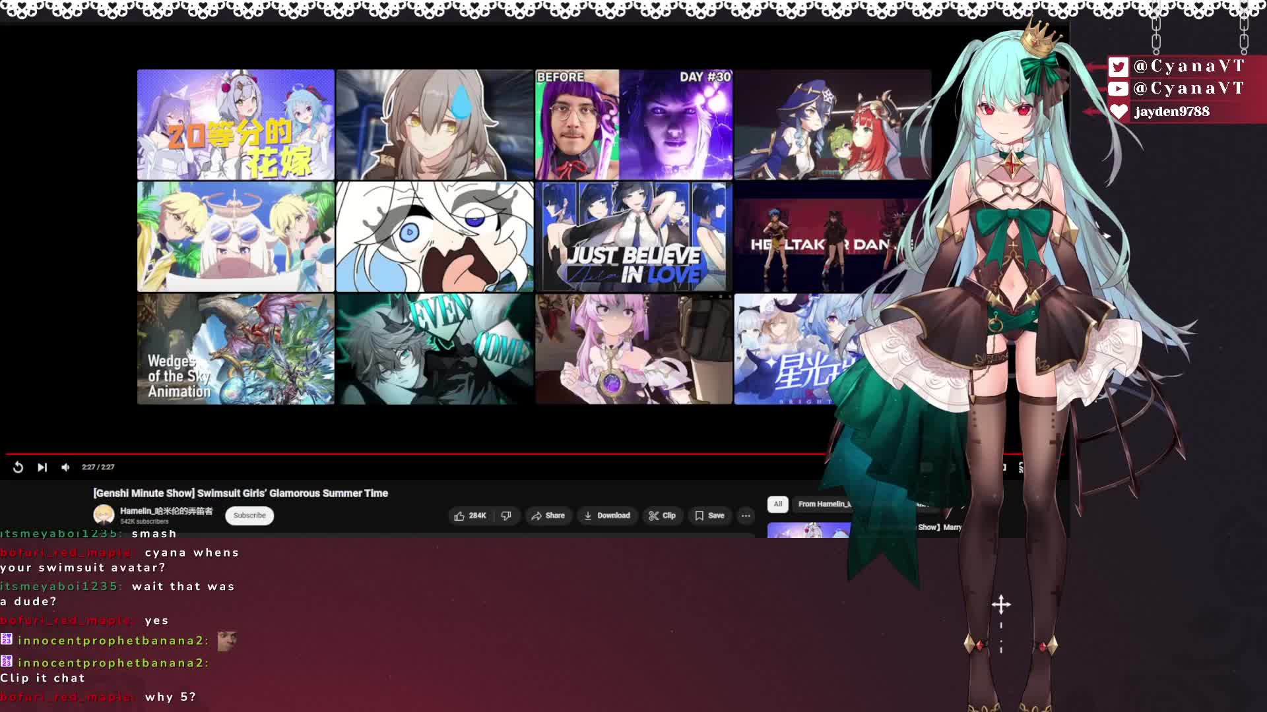The width and height of the screenshot is (1267, 712).
Task: Click the Twitter '@CyanaVT' handle text
Action: tap(1188, 66)
